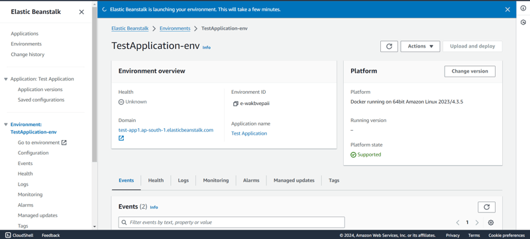Image resolution: width=530 pixels, height=239 pixels.
Task: Click the page number 1 in events pagination
Action: pos(468,222)
